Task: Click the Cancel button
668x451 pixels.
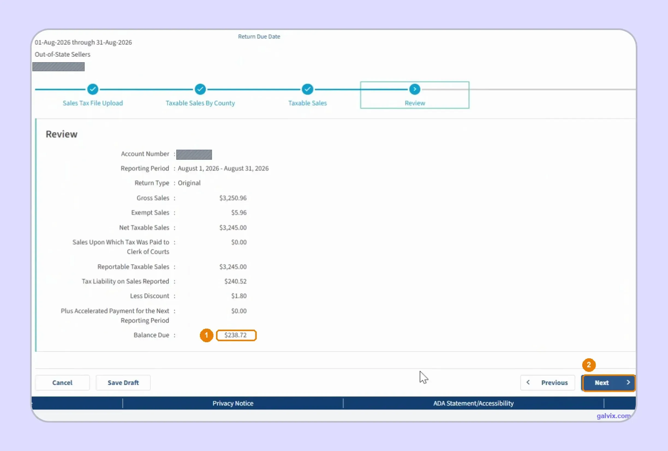Action: point(62,383)
